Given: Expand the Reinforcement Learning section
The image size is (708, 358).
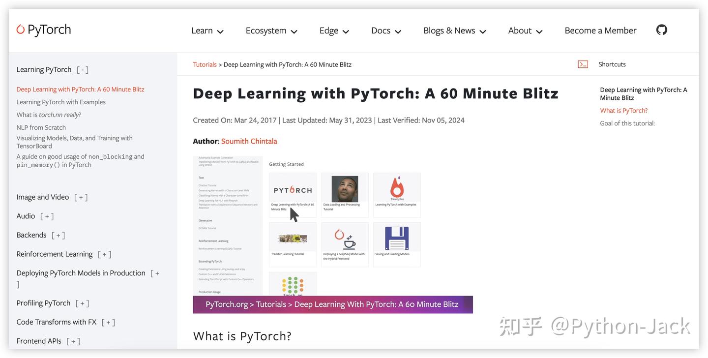Looking at the screenshot, I should pos(105,254).
